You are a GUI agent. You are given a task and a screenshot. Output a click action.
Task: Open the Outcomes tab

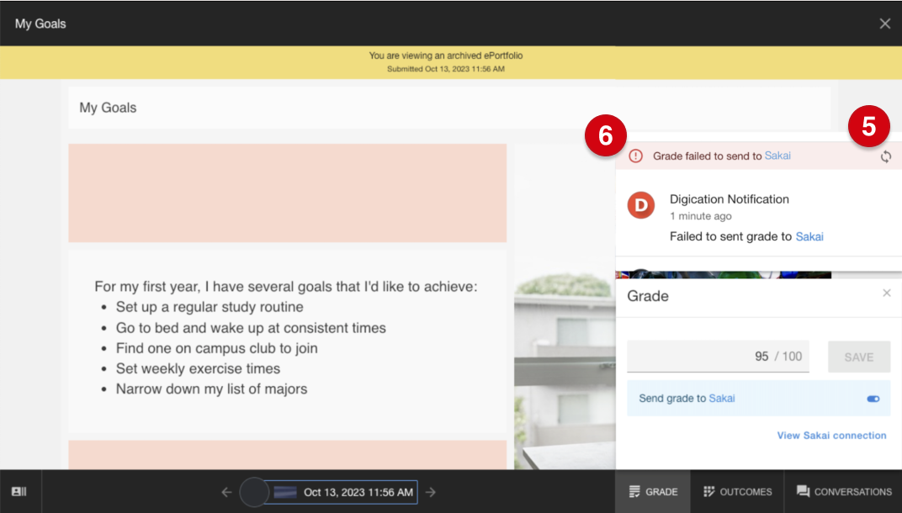click(737, 492)
